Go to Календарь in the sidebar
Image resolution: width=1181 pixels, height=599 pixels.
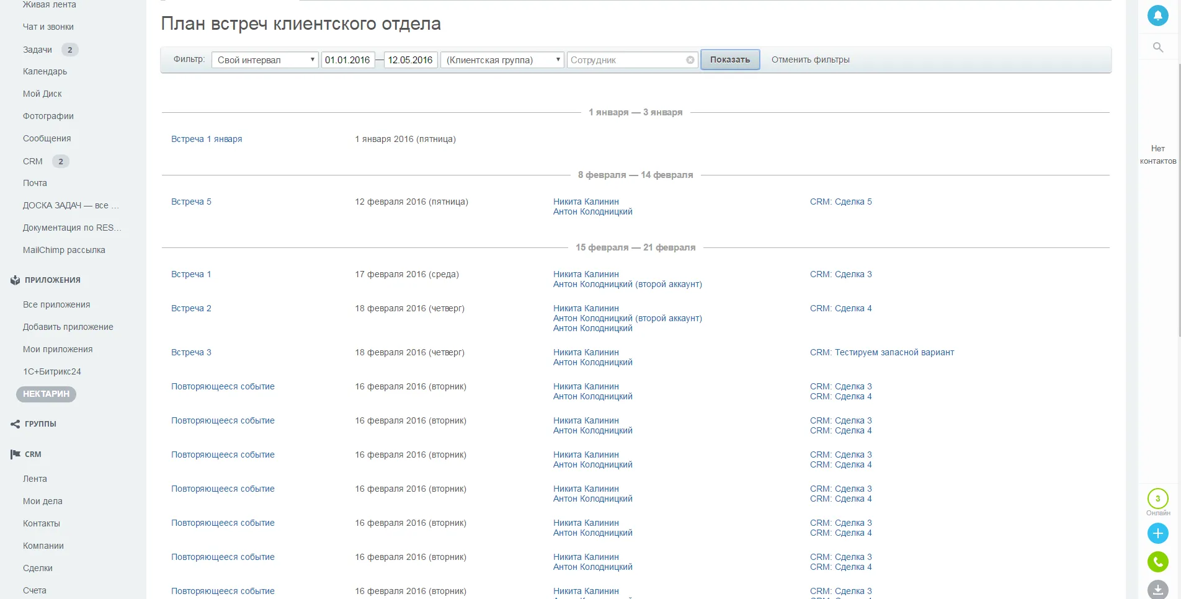tap(45, 71)
